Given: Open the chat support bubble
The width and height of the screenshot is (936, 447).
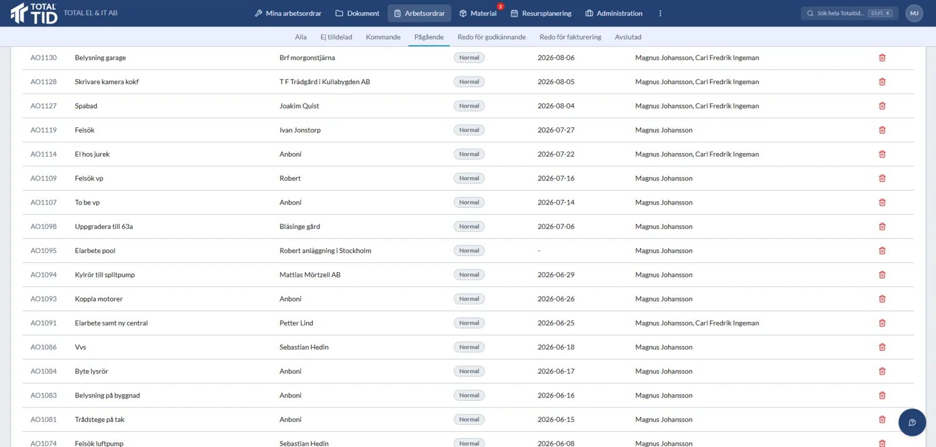Looking at the screenshot, I should (912, 422).
